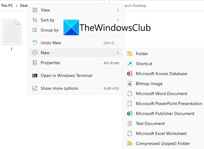This screenshot has width=204, height=149.
Task: Click the Group by list icon
Action: (35, 30)
